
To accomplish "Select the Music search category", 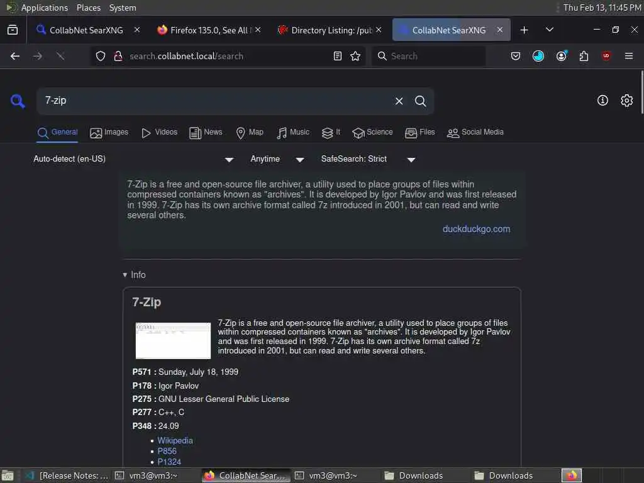I will pos(293,132).
